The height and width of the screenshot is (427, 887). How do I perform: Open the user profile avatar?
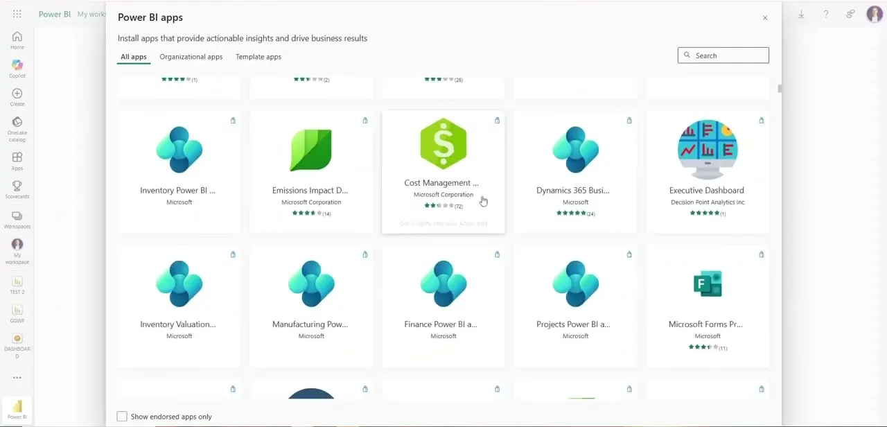tap(874, 14)
